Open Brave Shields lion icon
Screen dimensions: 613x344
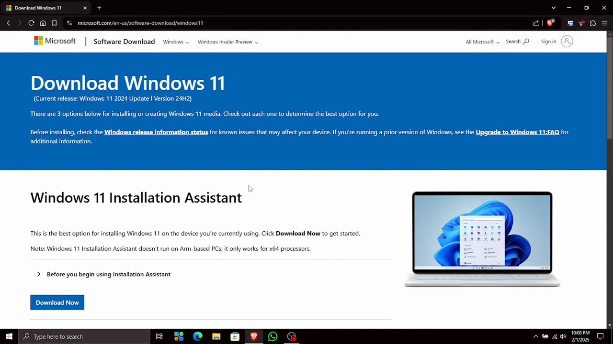point(550,22)
